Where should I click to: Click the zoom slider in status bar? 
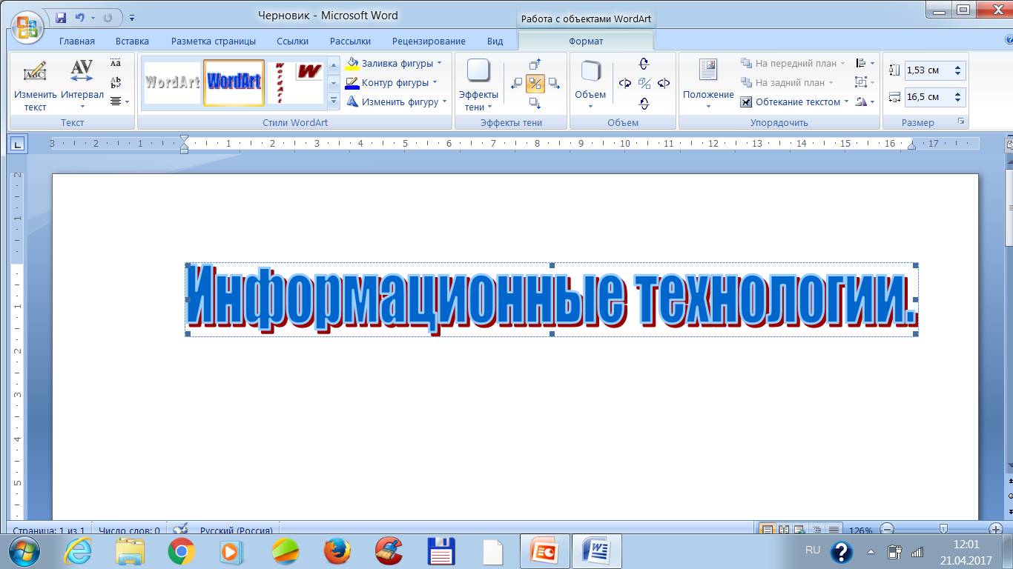click(943, 530)
